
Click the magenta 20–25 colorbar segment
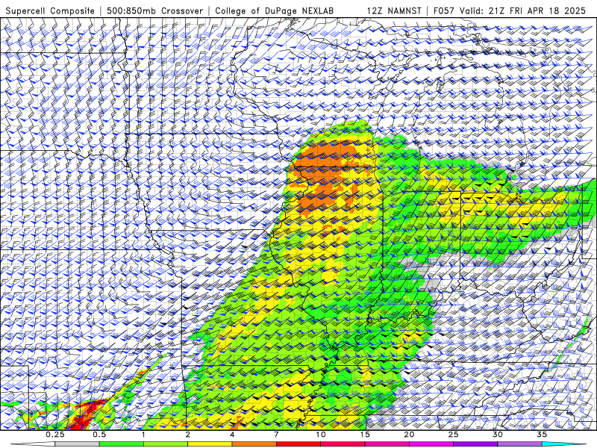(431, 444)
